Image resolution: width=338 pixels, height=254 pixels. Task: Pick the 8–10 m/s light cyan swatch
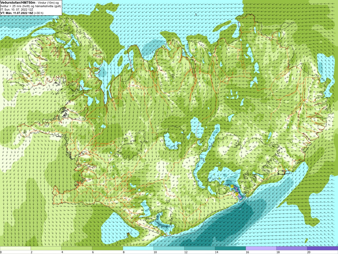point(138,248)
